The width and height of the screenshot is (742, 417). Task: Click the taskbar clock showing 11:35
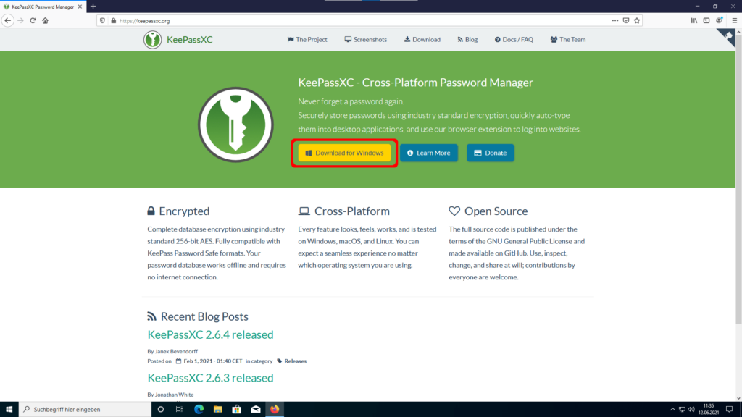pyautogui.click(x=709, y=410)
